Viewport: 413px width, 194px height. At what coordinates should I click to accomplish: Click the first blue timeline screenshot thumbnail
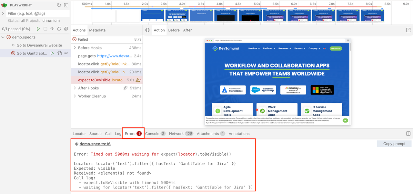click(x=153, y=16)
